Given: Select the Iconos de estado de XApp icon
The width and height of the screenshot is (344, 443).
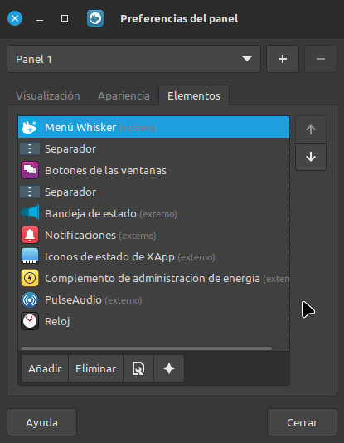Looking at the screenshot, I should click(x=30, y=256).
